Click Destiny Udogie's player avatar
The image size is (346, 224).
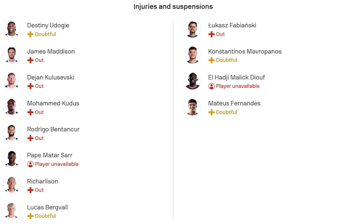pyautogui.click(x=11, y=29)
